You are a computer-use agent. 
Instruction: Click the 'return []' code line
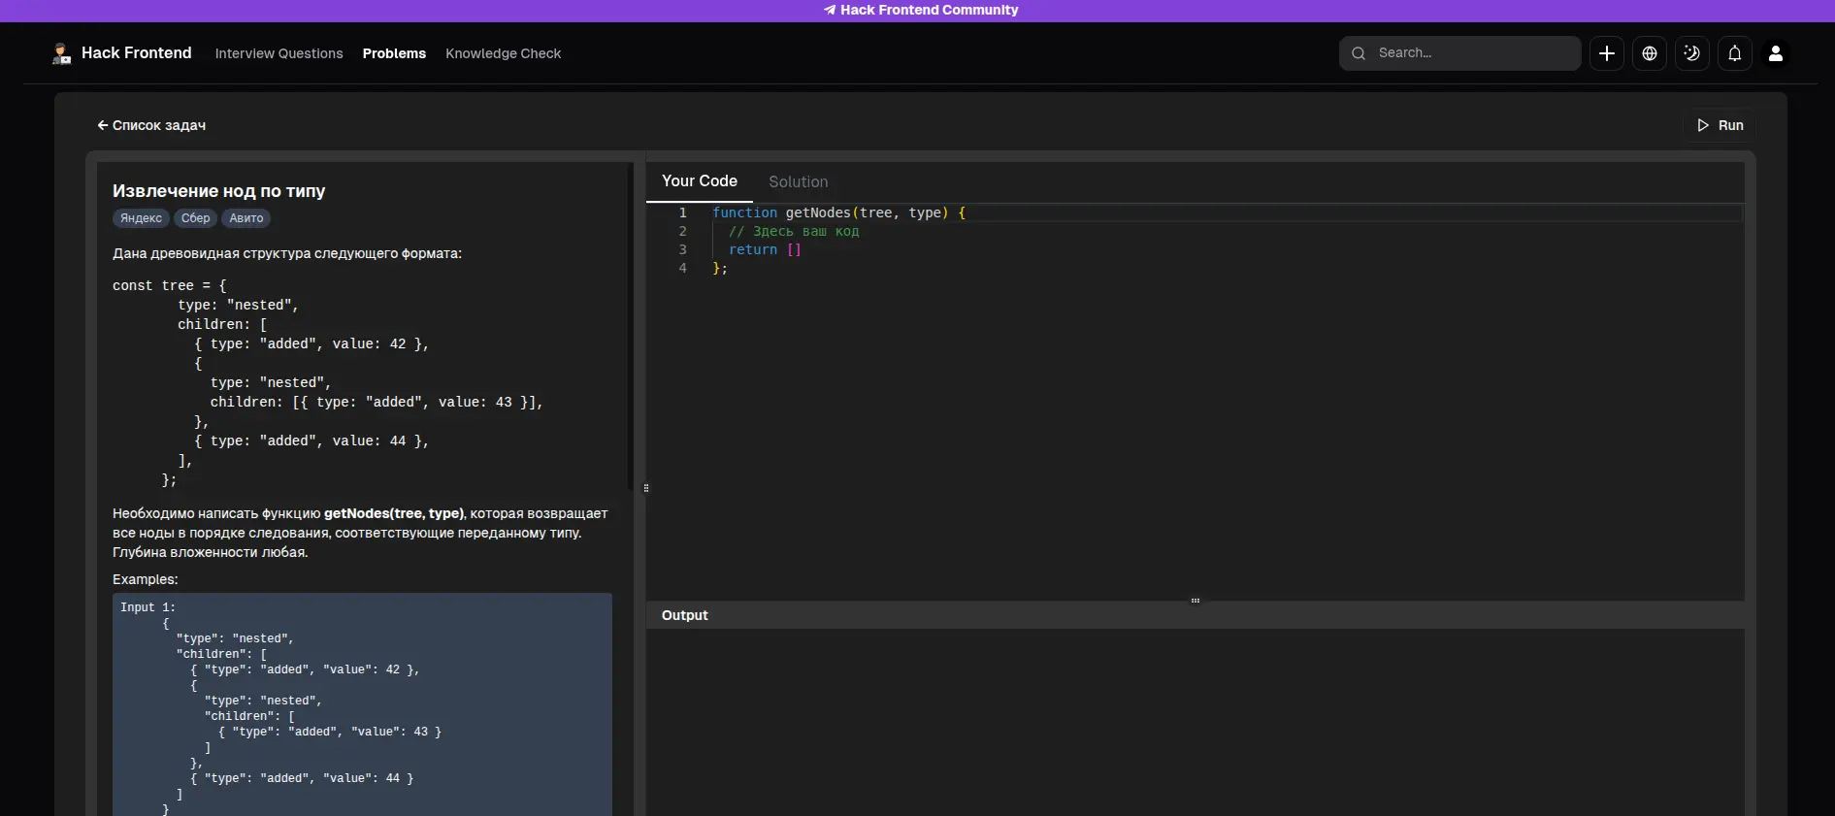point(765,249)
